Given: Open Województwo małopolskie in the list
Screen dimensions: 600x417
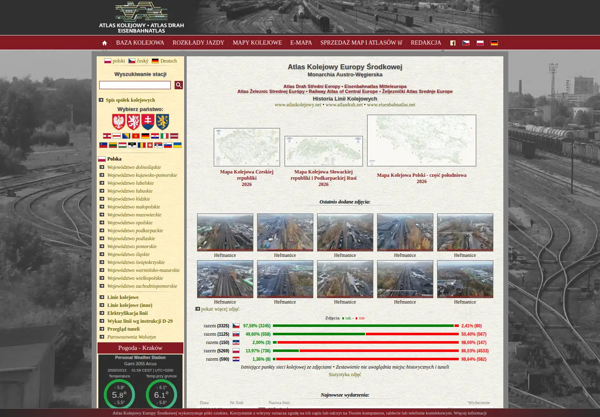Looking at the screenshot, I should (x=133, y=207).
